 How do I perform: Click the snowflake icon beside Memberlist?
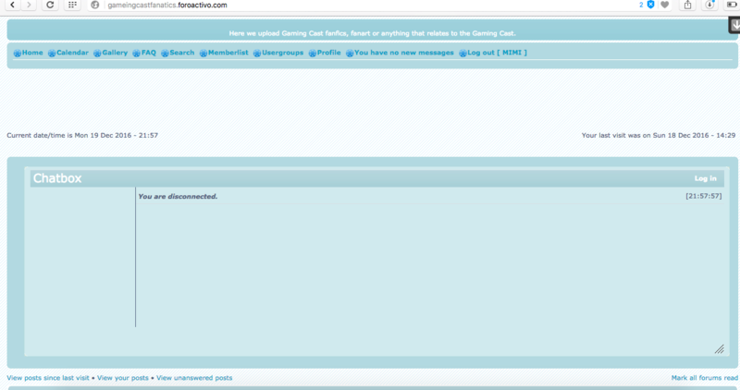point(203,54)
